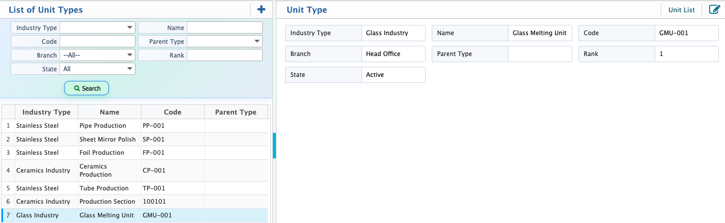
Task: Click the edit Unit Type pencil icon
Action: (714, 9)
